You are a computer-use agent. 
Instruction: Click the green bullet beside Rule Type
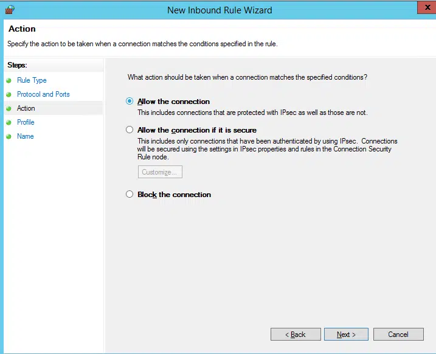tap(9, 81)
